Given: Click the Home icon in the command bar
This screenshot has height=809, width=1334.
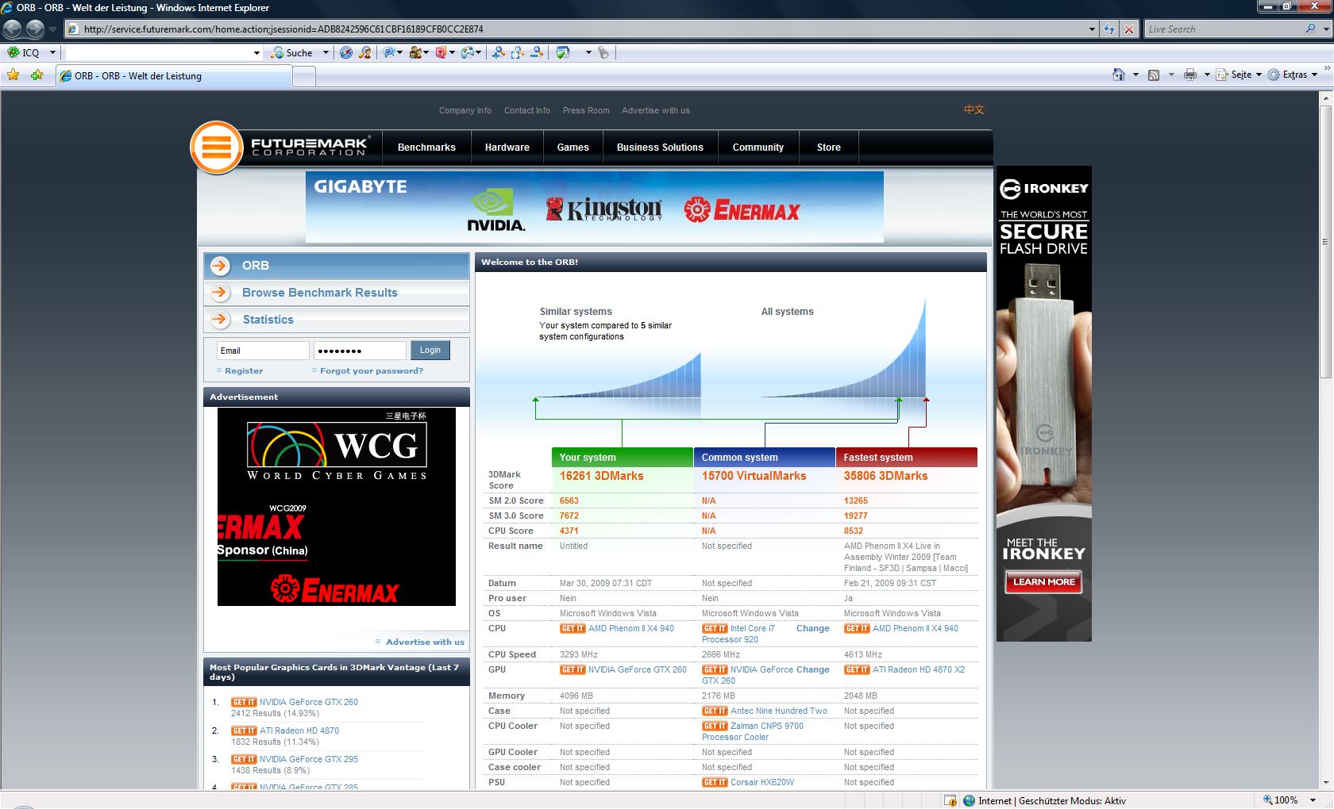Looking at the screenshot, I should pyautogui.click(x=1119, y=75).
